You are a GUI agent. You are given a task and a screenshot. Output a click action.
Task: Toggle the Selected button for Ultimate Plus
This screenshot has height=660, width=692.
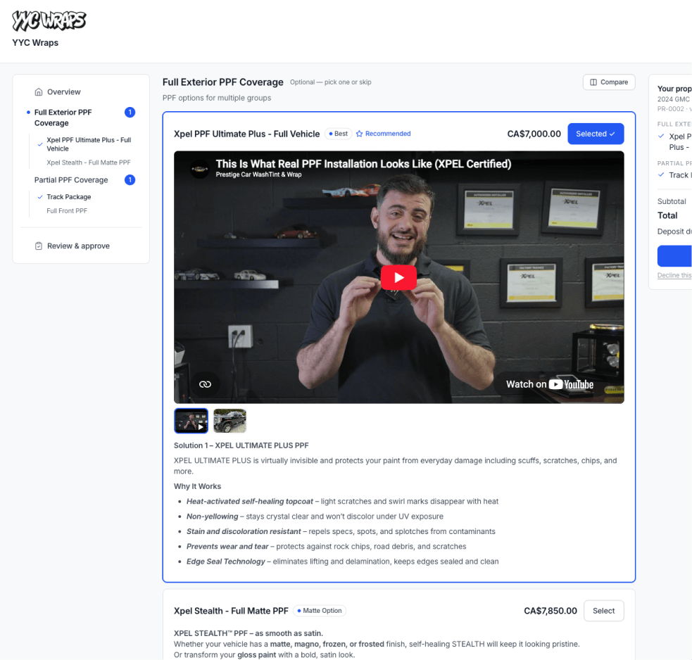click(596, 134)
